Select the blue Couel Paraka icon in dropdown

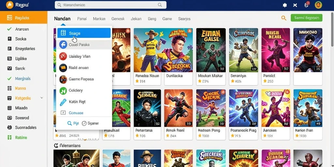click(63, 45)
